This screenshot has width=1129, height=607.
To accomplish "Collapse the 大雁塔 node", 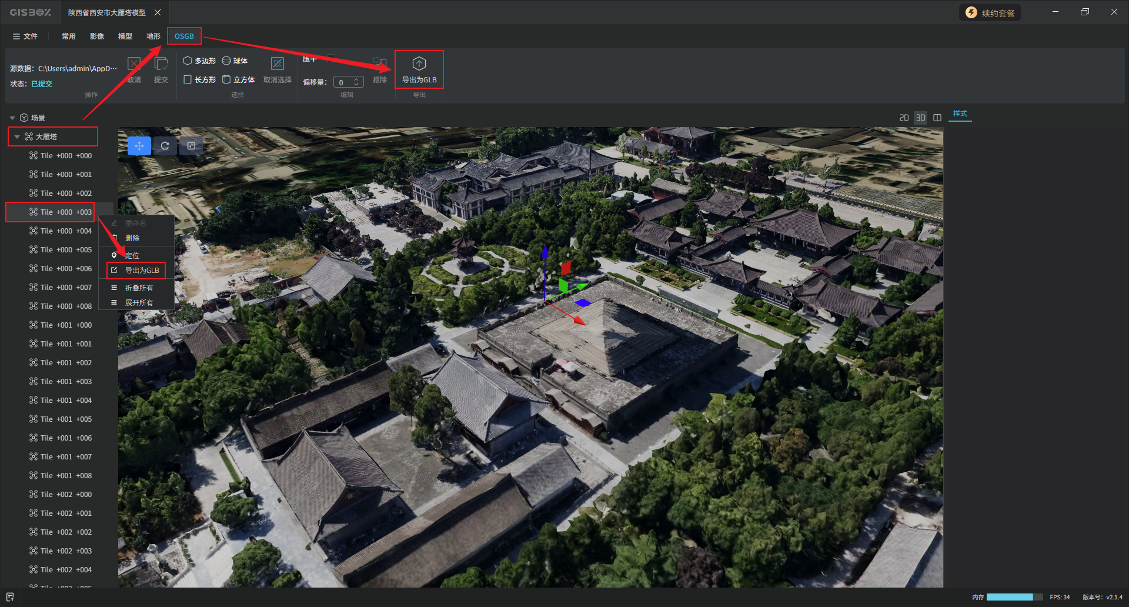I will tap(17, 136).
